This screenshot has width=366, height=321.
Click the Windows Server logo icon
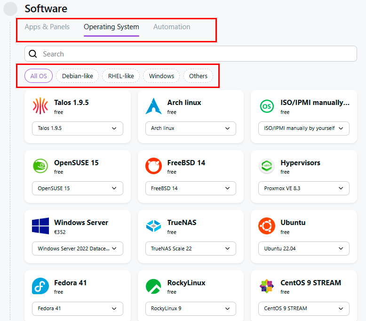(40, 226)
